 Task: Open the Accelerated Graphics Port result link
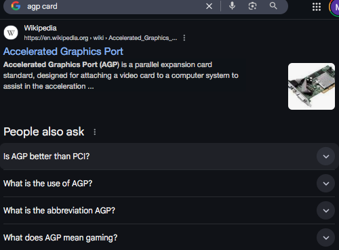63,51
